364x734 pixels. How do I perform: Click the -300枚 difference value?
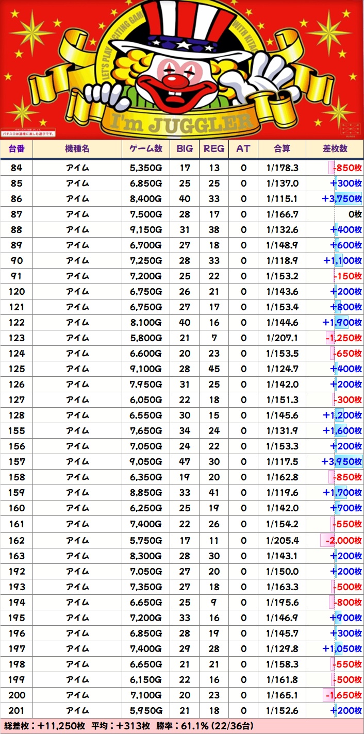(x=348, y=400)
